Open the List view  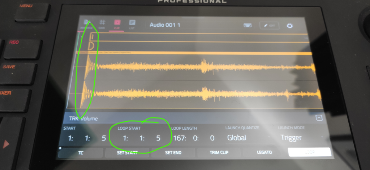click(x=132, y=24)
